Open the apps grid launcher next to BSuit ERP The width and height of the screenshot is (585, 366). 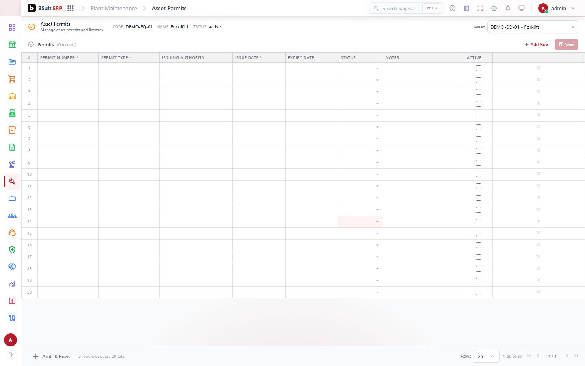coord(70,8)
